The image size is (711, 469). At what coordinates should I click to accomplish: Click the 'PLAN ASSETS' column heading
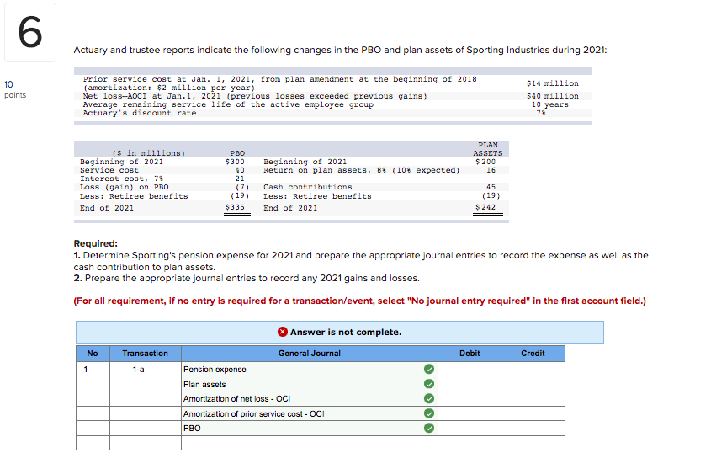tap(487, 149)
